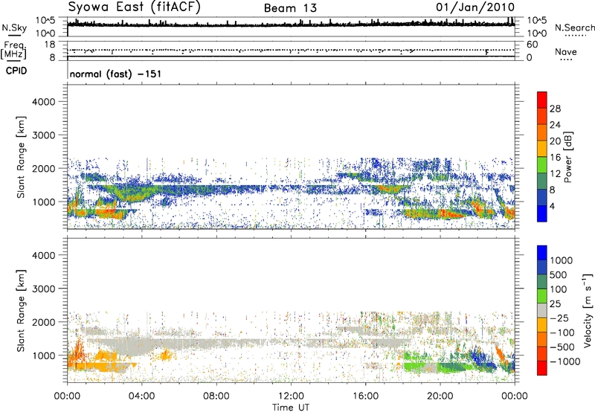This screenshot has width=595, height=412.
Task: Click the 'N.Sky' legend label
Action: [x=14, y=28]
